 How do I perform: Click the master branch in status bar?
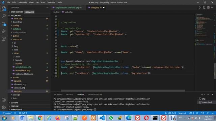pos(7,113)
